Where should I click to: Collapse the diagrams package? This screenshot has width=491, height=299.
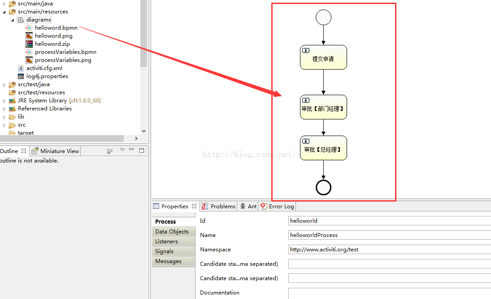coord(13,20)
